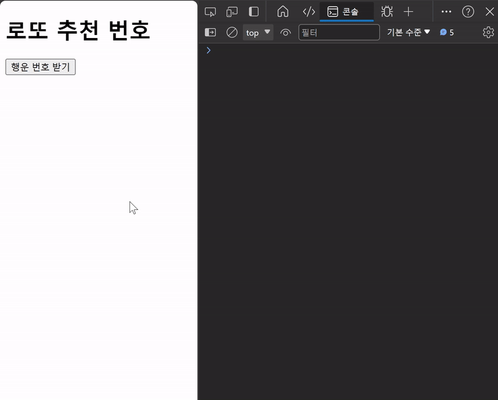Open the top JavaScript context dropdown
This screenshot has height=400, width=498.
coord(258,32)
